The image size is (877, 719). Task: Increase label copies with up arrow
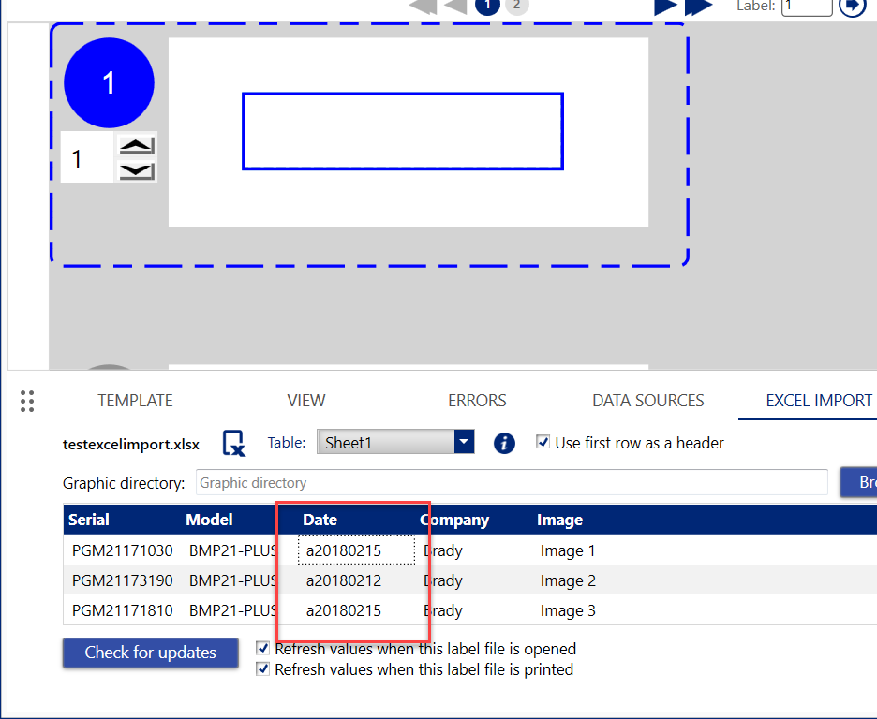[137, 146]
